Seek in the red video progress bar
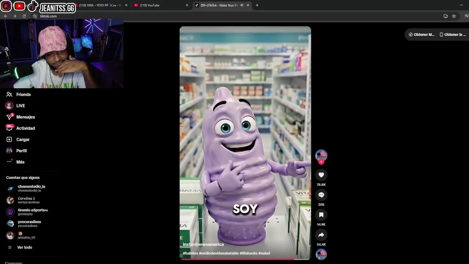Viewport: 469px width, 264px height. [245, 259]
